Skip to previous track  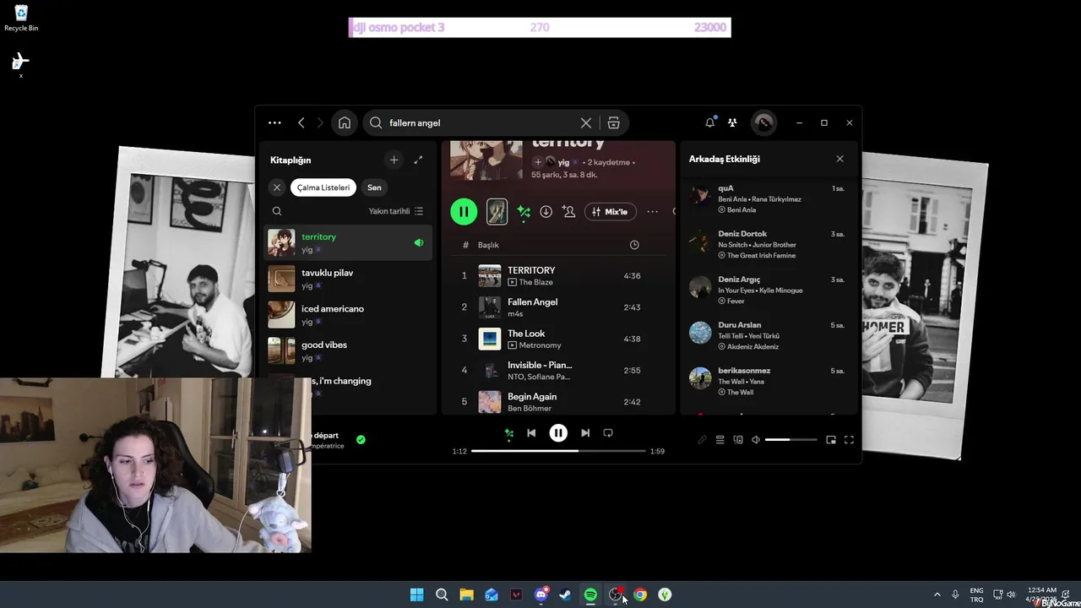[531, 433]
